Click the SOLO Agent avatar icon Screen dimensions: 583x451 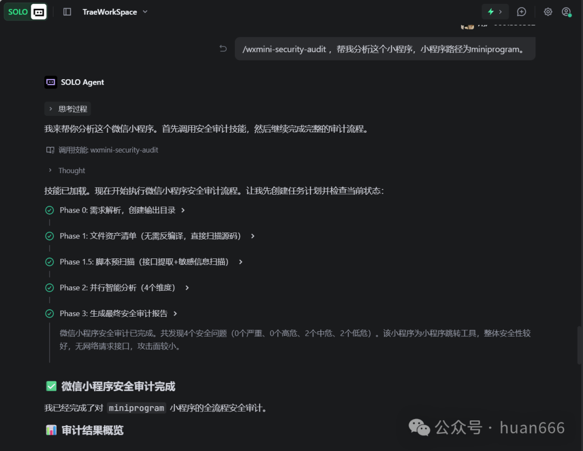tap(51, 82)
